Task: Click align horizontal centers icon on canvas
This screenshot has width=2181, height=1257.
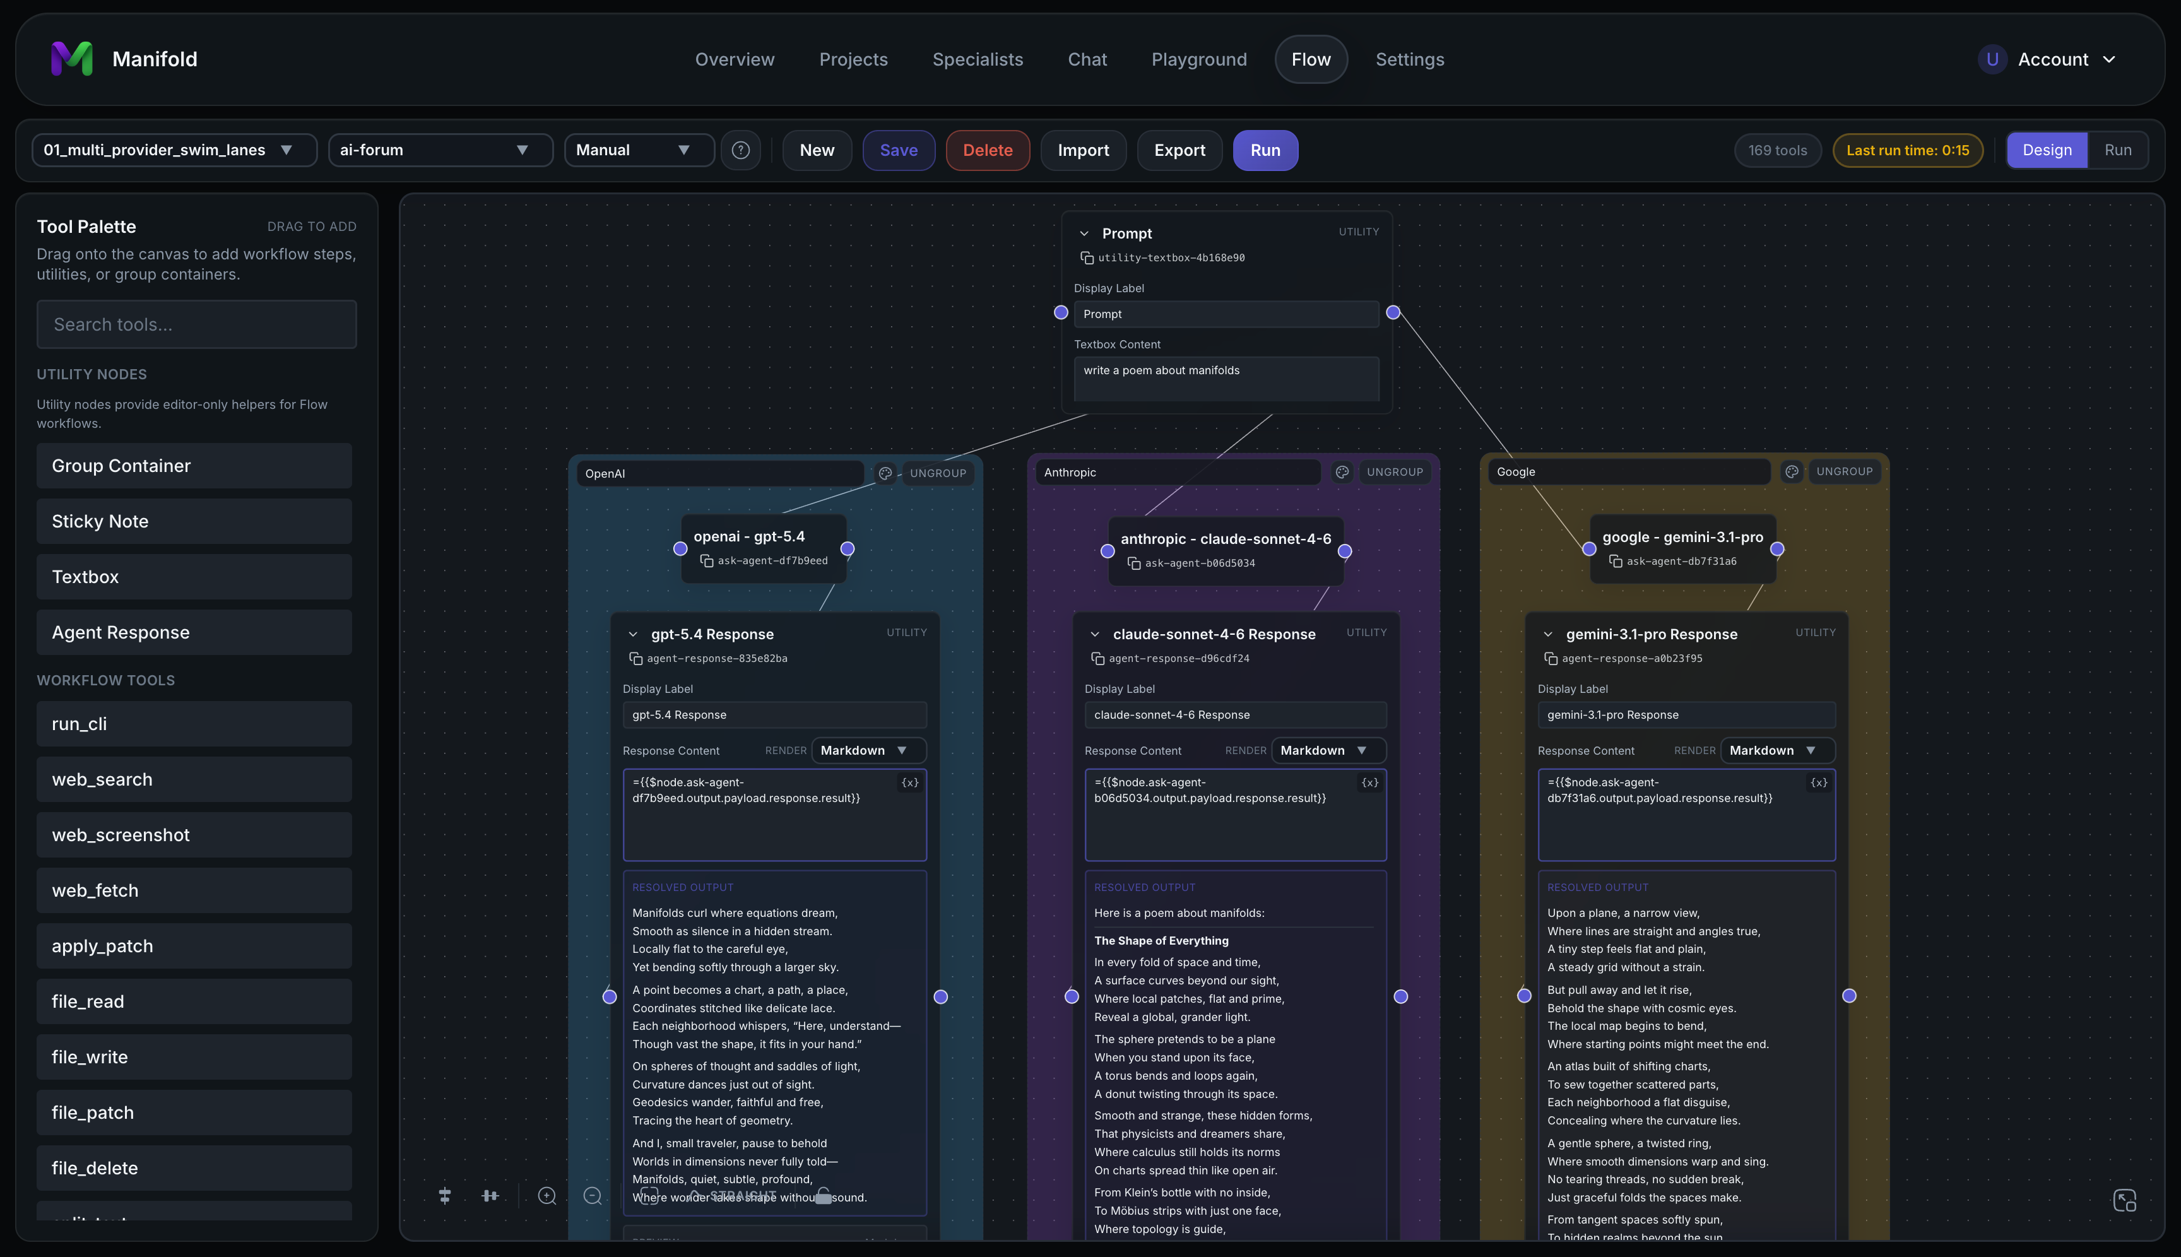Action: 490,1196
